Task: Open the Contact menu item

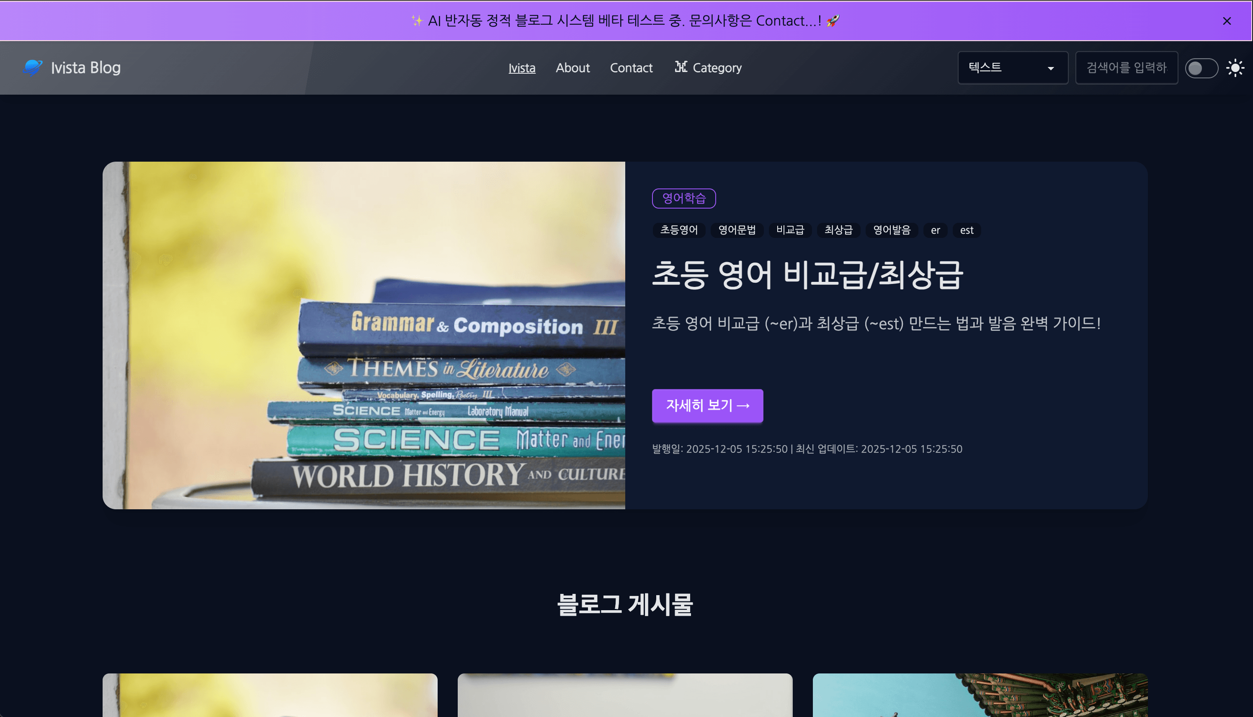Action: [x=631, y=68]
